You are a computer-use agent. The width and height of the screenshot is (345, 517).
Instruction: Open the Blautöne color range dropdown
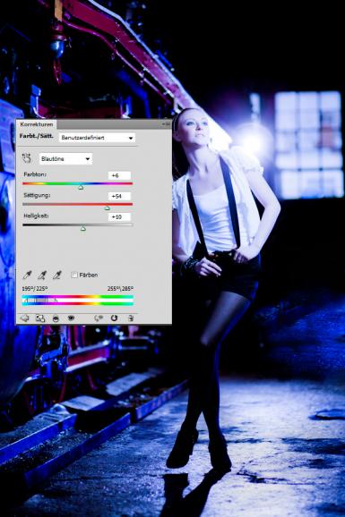pos(65,159)
